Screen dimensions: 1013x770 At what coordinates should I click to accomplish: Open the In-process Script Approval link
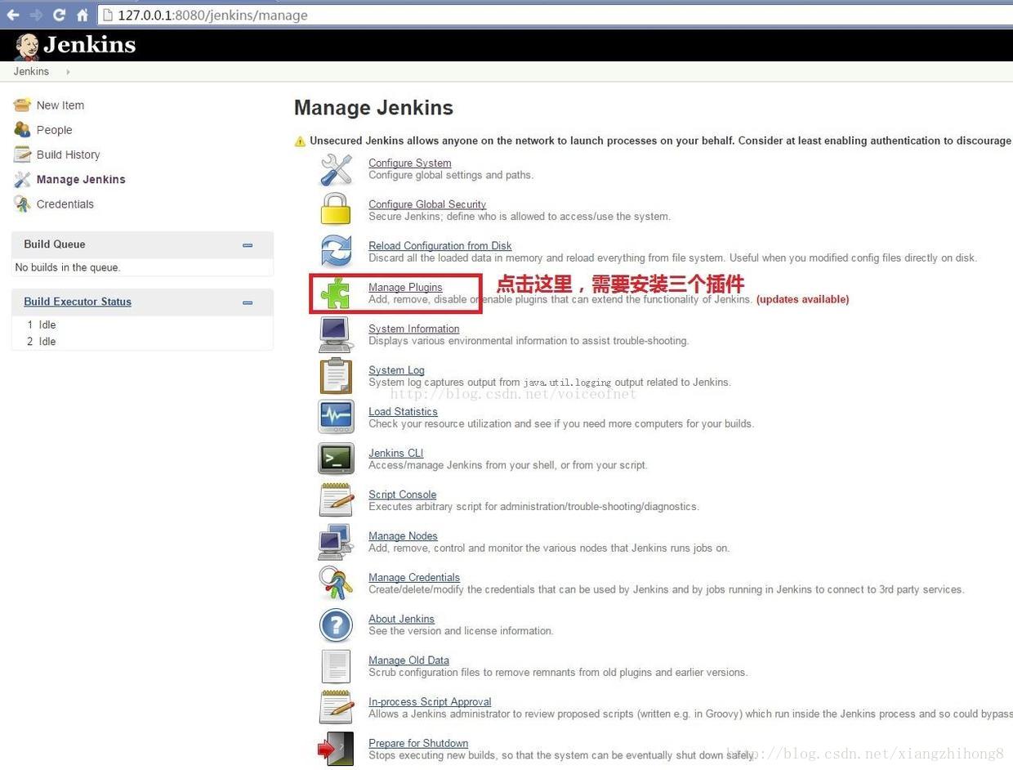[430, 701]
